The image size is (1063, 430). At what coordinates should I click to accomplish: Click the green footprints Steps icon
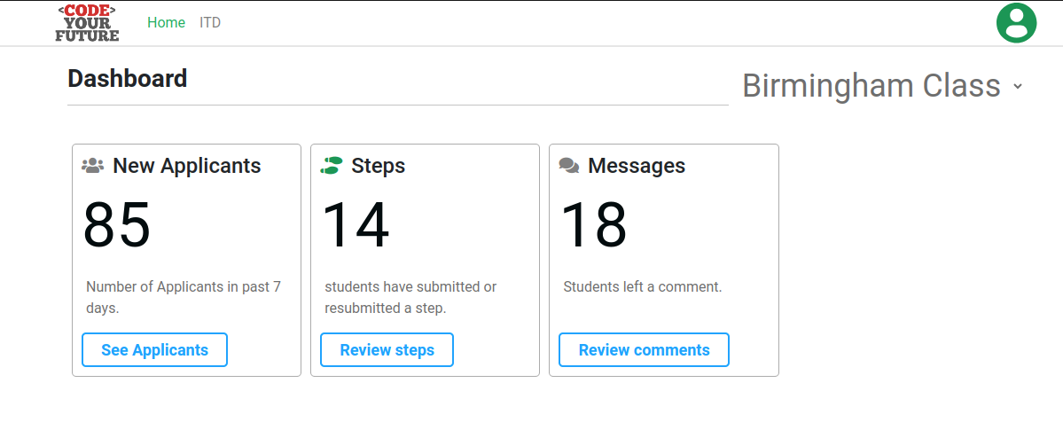click(332, 166)
